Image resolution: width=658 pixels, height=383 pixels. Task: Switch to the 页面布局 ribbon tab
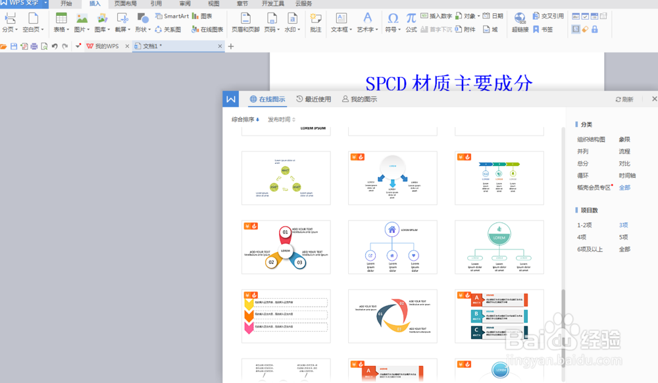click(x=126, y=3)
